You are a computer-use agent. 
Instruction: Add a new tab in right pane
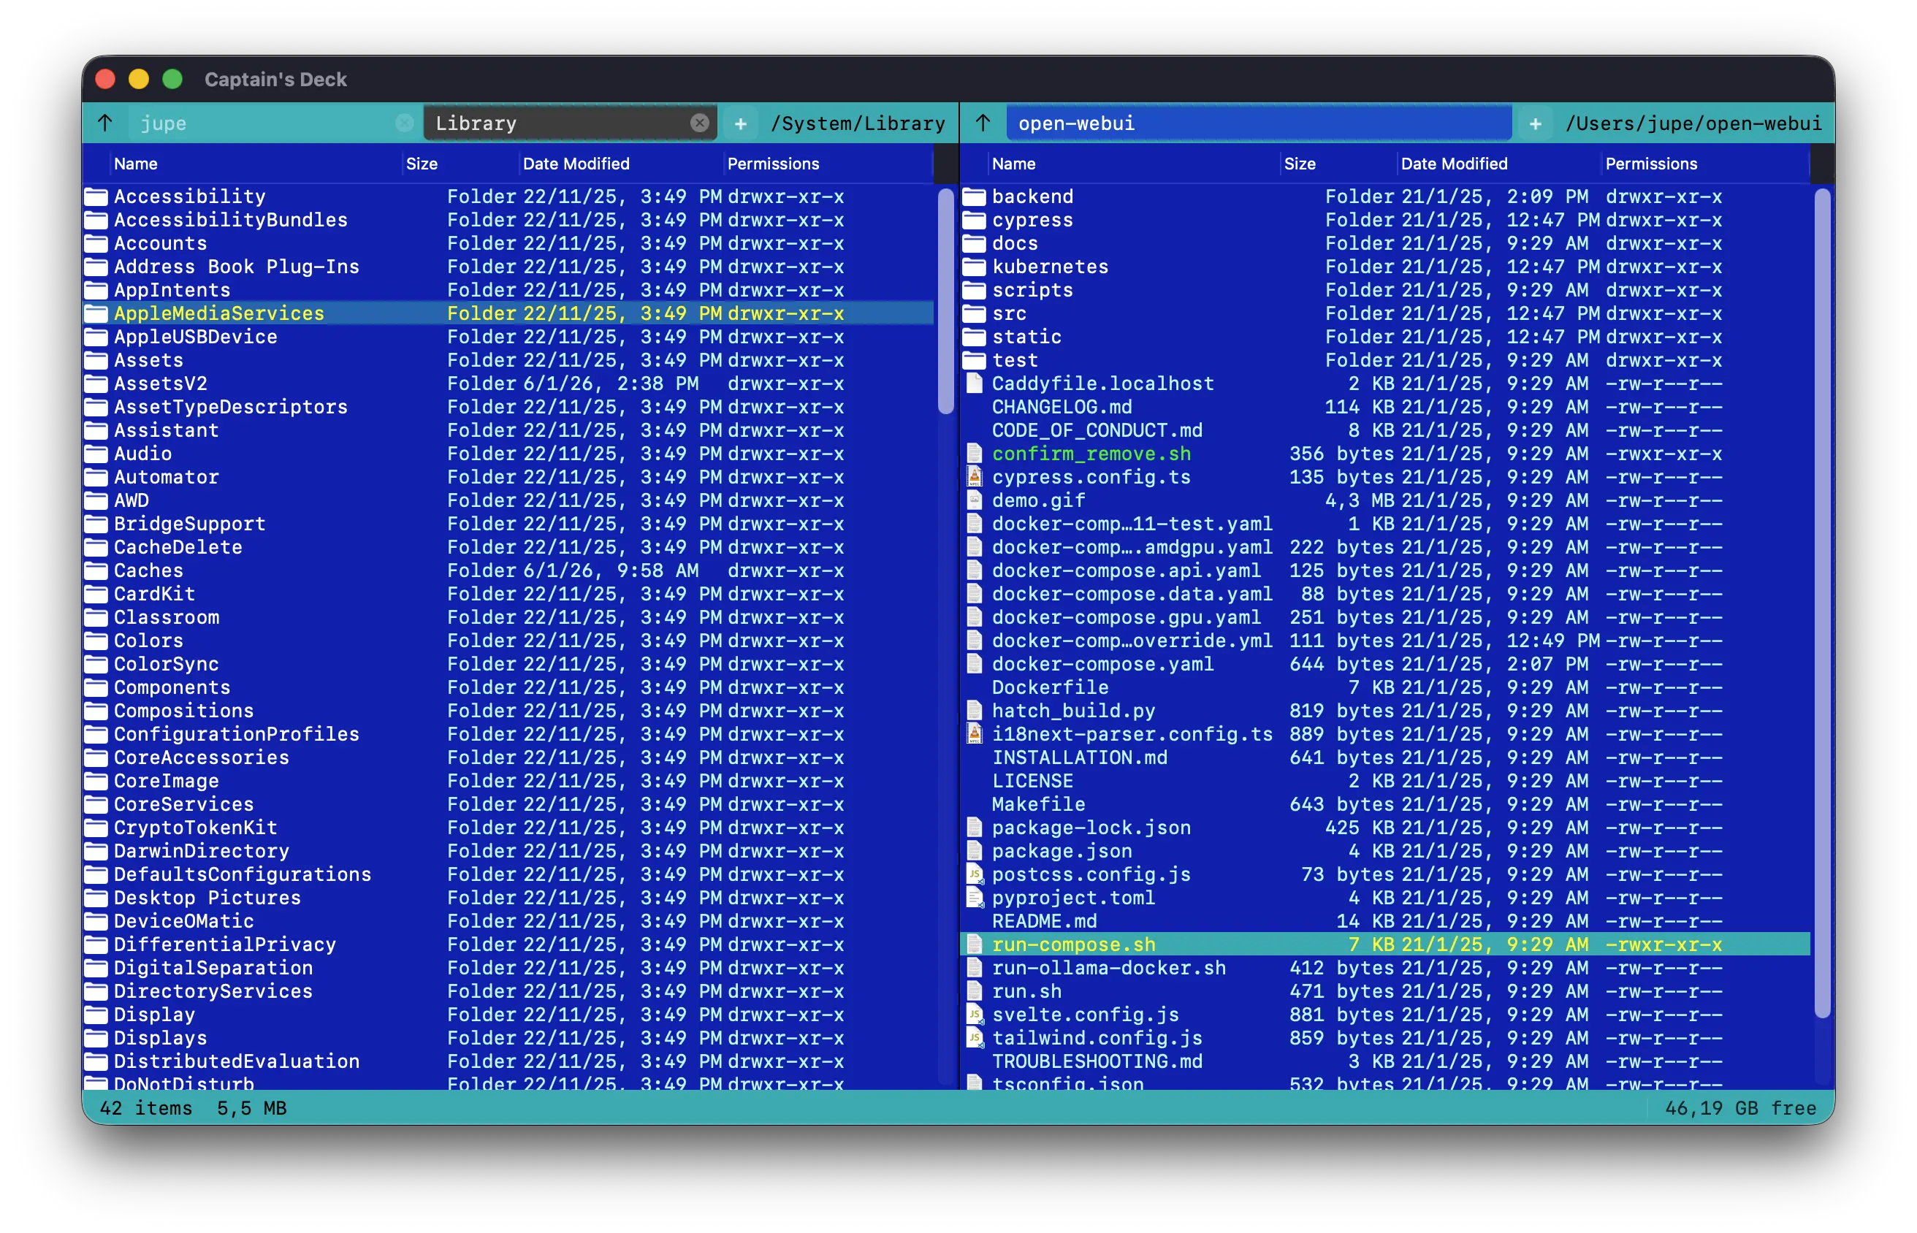tap(1535, 123)
